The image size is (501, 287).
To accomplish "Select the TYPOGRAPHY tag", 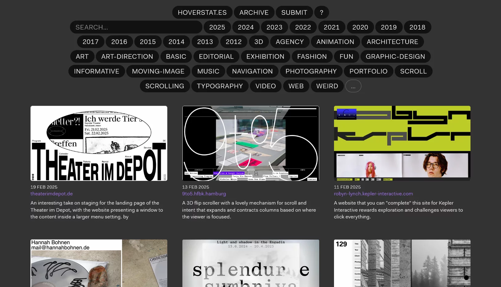I will 220,86.
